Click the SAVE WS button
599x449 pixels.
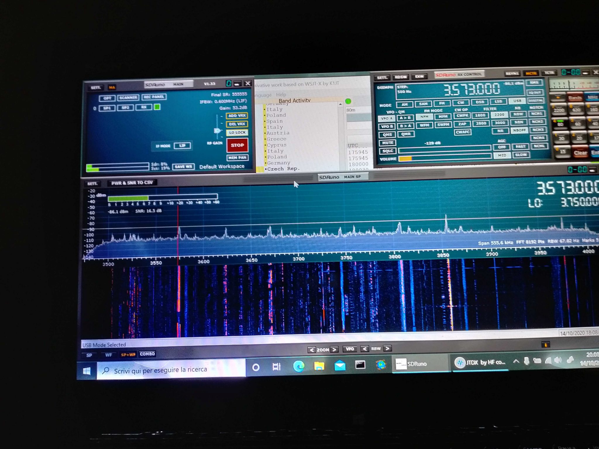pyautogui.click(x=183, y=167)
